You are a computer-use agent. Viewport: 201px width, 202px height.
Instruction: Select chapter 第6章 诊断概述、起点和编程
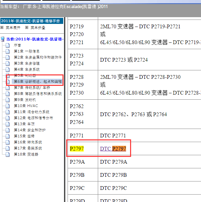point(38,81)
